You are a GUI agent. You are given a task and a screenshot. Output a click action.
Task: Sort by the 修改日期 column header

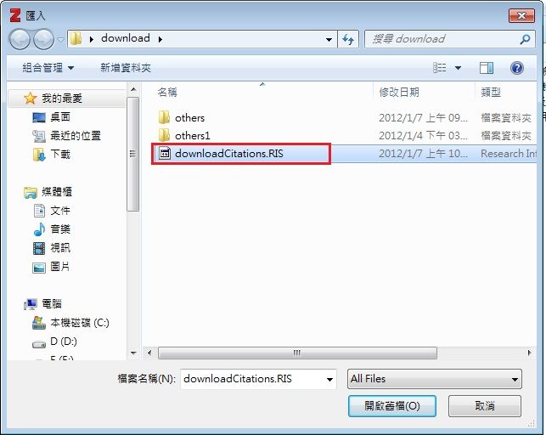(399, 93)
